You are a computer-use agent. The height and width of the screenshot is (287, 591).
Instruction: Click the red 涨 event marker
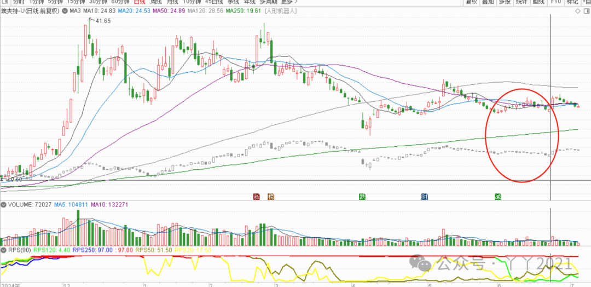pyautogui.click(x=256, y=197)
